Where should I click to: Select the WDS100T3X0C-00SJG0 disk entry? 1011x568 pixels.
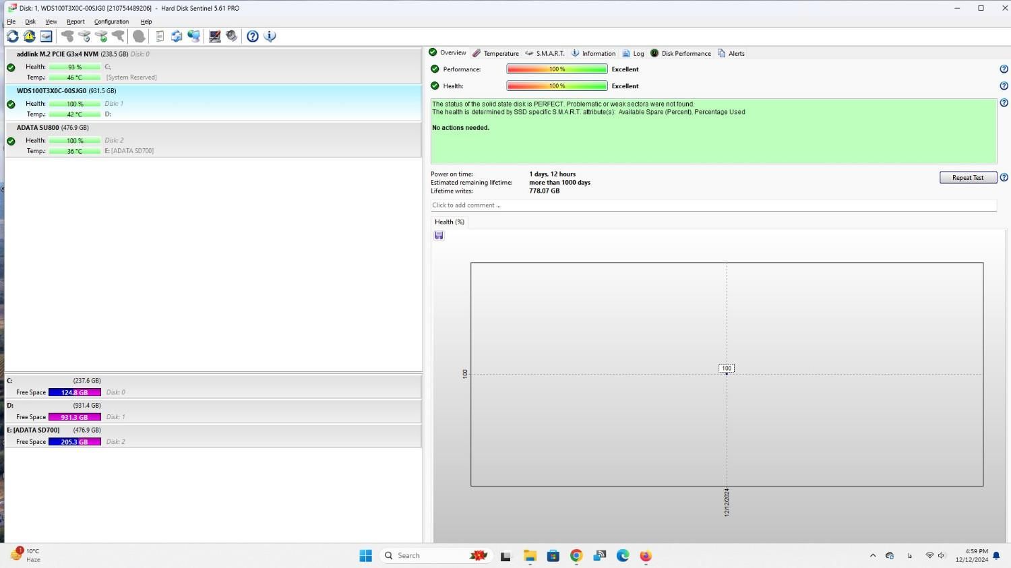pyautogui.click(x=213, y=102)
